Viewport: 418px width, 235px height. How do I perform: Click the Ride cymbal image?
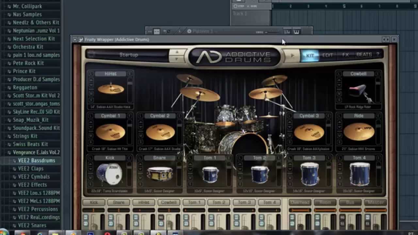[x=359, y=132]
